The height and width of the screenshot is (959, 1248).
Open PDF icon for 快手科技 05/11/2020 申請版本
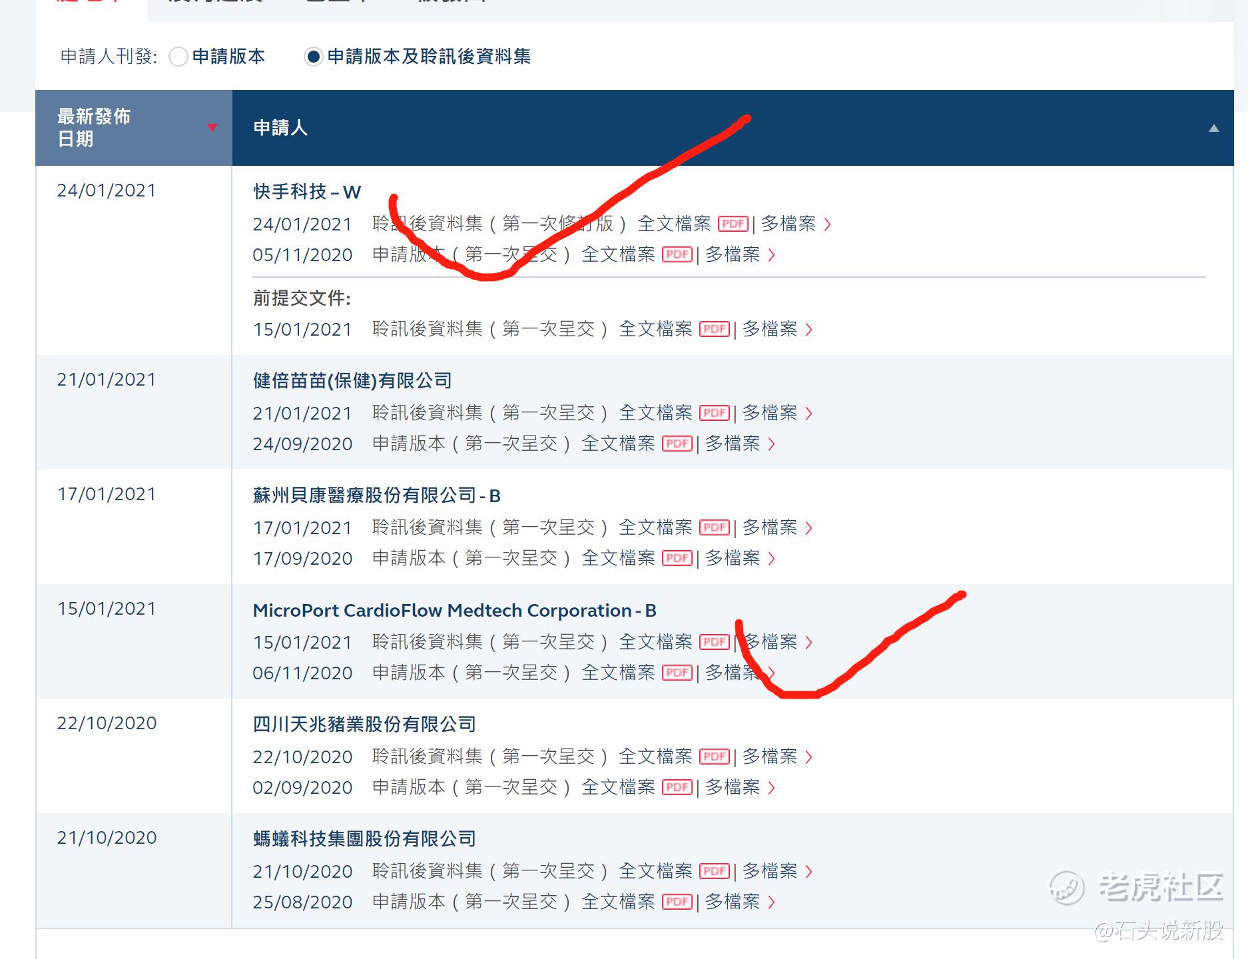pyautogui.click(x=677, y=254)
